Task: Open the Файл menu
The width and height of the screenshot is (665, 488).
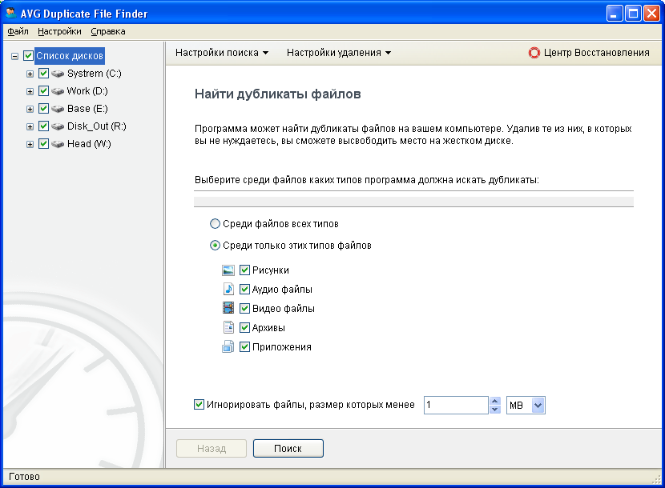Action: [18, 31]
